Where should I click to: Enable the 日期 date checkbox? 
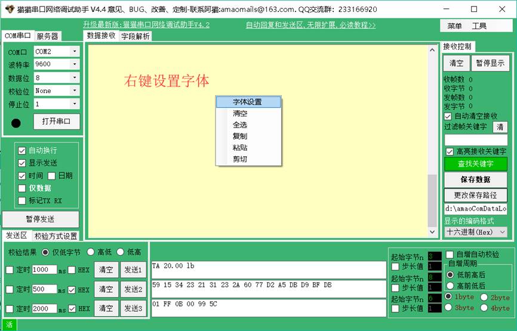tap(52, 176)
